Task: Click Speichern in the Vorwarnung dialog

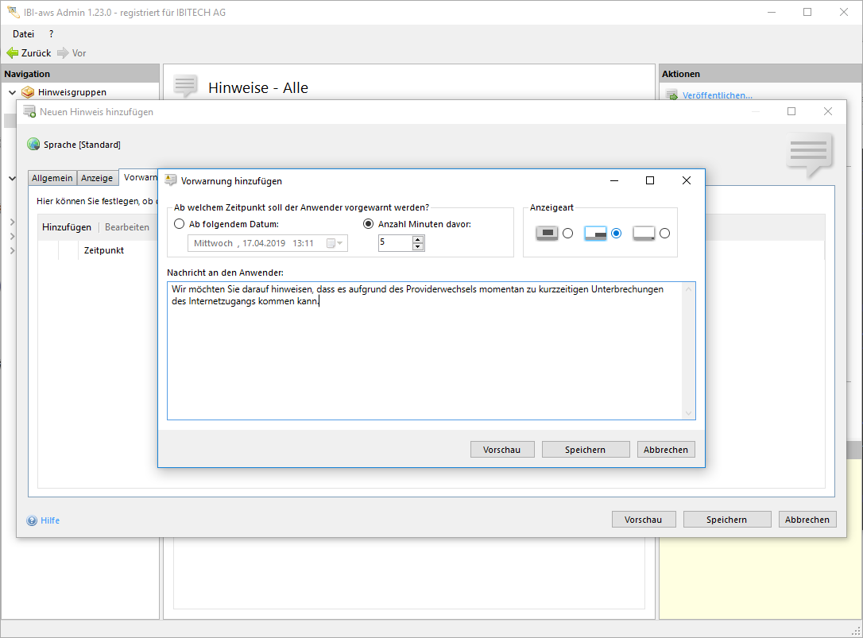Action: tap(585, 450)
